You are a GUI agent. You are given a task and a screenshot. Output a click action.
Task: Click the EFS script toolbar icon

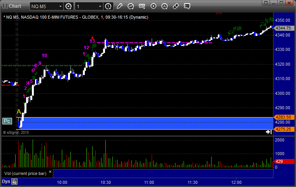pyautogui.click(x=142, y=6)
